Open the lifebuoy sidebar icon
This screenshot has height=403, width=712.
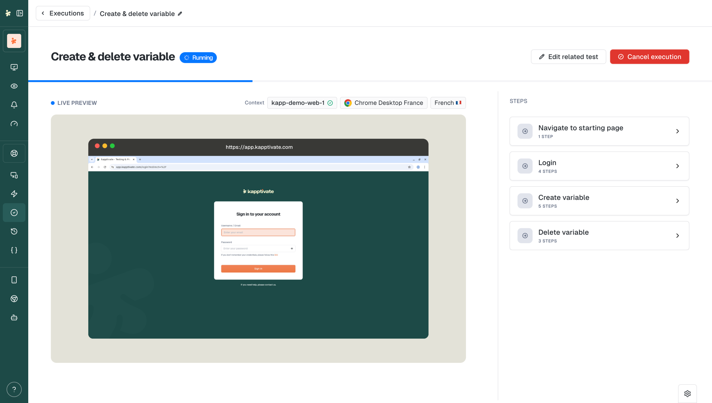[x=14, y=153]
